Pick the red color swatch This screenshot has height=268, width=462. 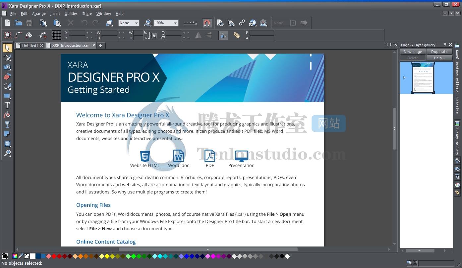pos(54,256)
